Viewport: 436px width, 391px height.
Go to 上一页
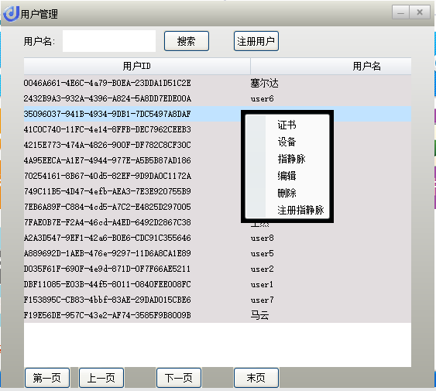click(101, 378)
